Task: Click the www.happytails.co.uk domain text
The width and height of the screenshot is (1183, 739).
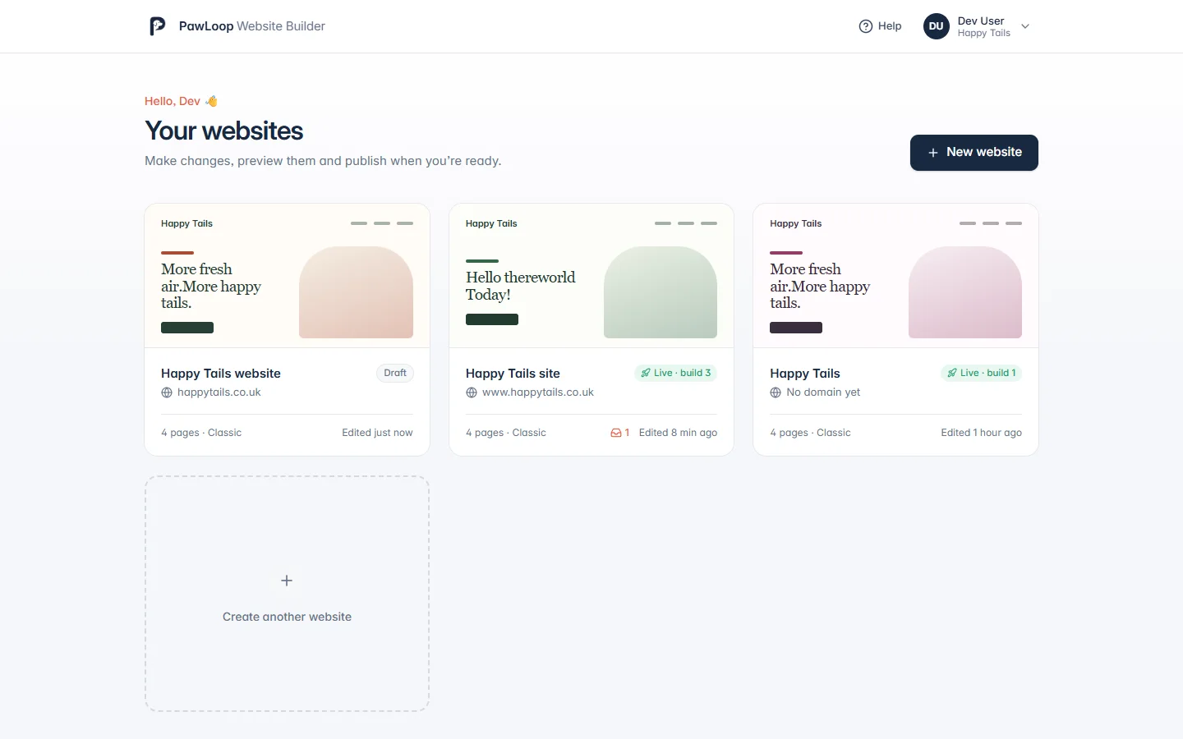Action: 538,392
